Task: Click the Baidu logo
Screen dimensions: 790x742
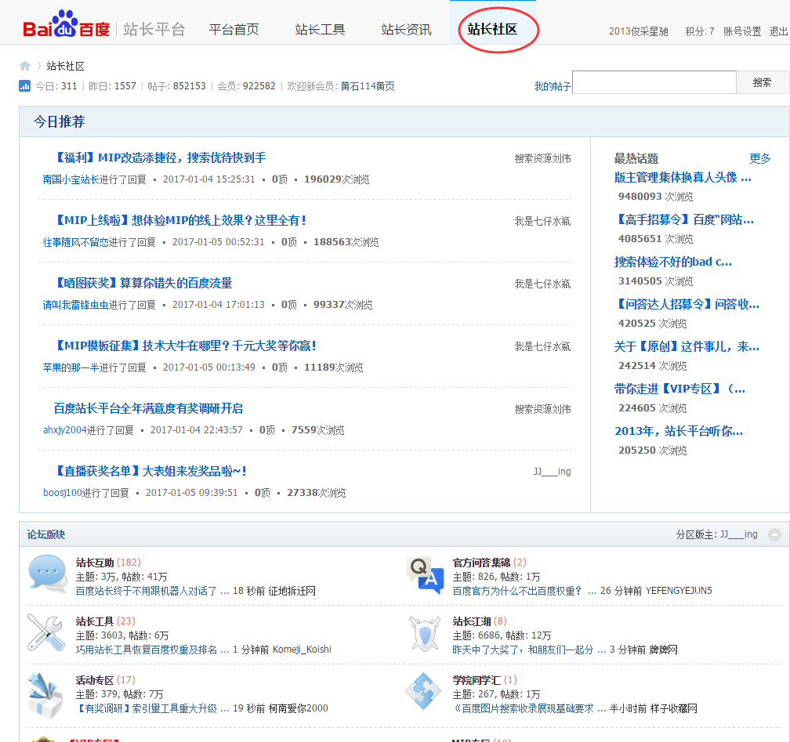Action: [x=67, y=25]
